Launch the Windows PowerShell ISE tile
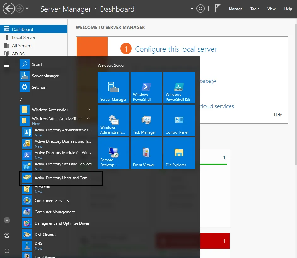 pyautogui.click(x=179, y=88)
